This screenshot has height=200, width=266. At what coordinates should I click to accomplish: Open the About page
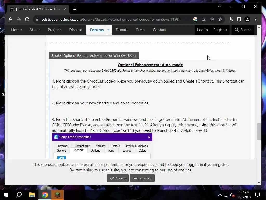coord(35,30)
